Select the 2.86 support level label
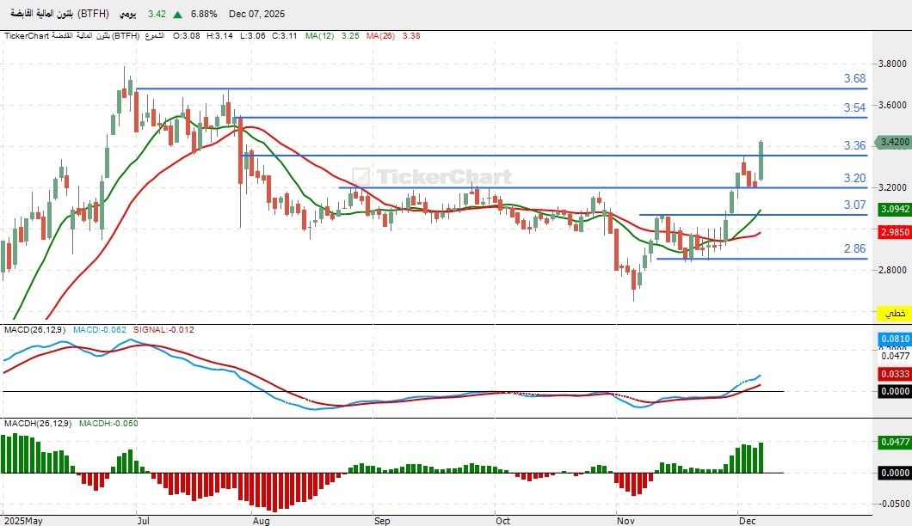 pyautogui.click(x=854, y=248)
